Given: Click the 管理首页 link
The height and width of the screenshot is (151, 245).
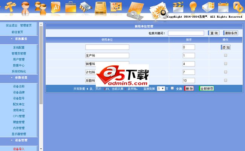Looking at the screenshot, I should (26, 26).
